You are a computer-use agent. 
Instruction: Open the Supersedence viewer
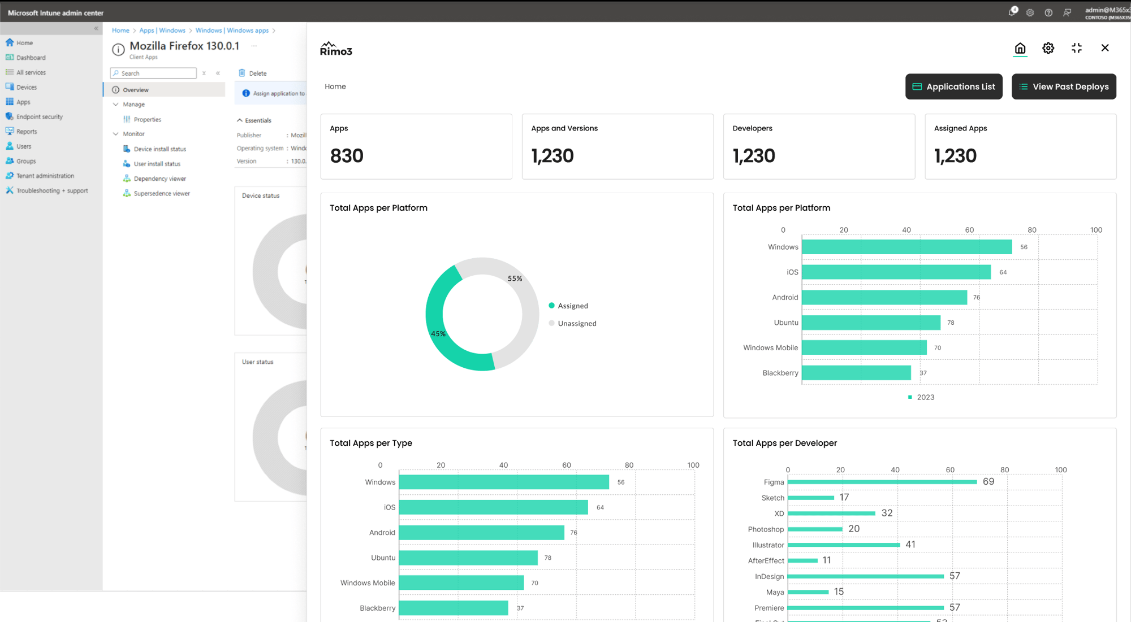coord(162,193)
